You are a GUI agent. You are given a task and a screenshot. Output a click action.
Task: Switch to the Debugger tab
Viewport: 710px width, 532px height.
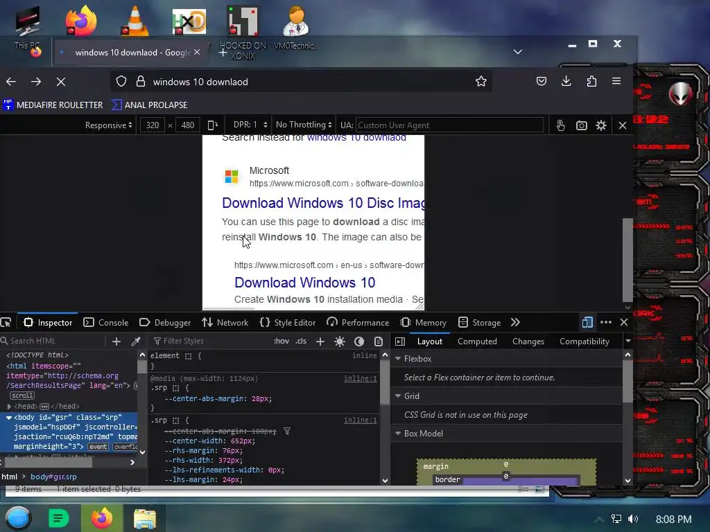tap(165, 323)
